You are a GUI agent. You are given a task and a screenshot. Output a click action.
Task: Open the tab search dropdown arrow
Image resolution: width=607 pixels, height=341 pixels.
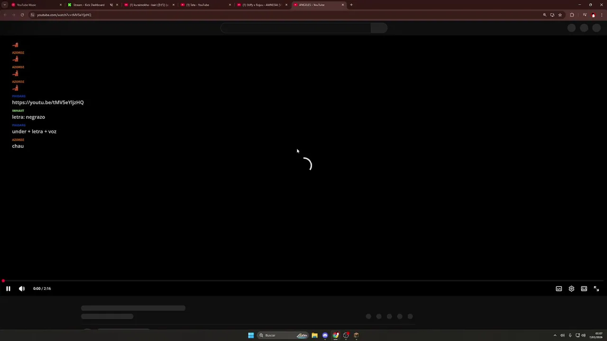click(5, 5)
